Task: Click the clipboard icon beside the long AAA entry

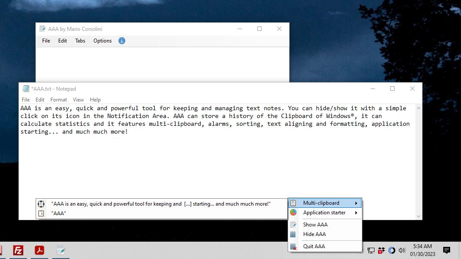Action: coord(41,203)
